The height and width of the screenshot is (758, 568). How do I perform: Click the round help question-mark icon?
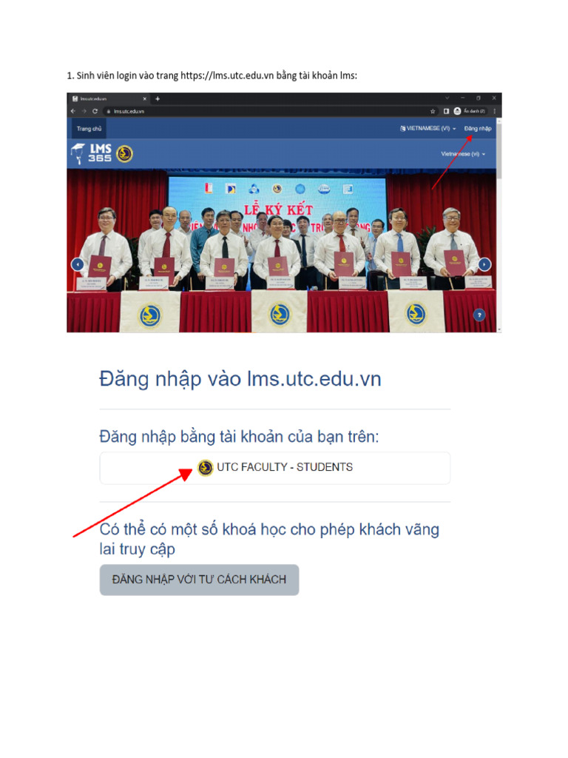click(x=479, y=315)
